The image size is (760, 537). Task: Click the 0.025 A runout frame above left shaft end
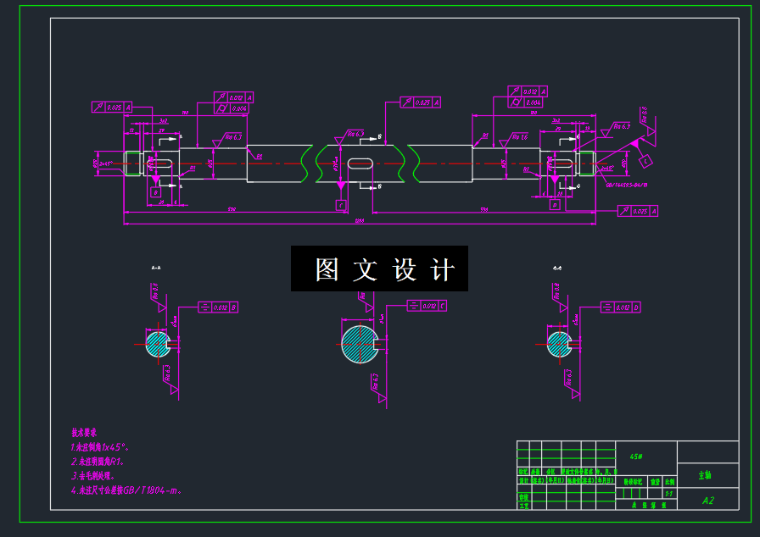tap(112, 107)
